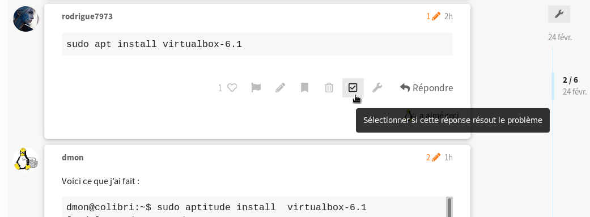Bookmark rodrigue7973's post
590x217 pixels.
(304, 88)
